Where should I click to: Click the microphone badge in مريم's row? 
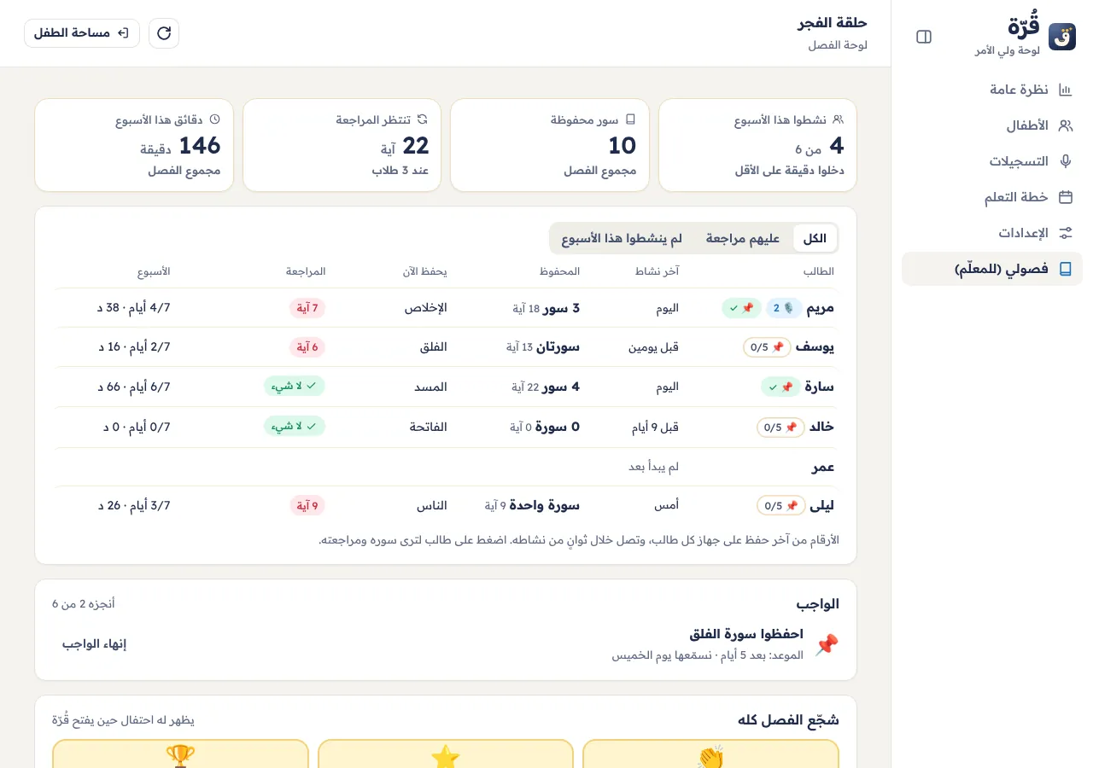[x=784, y=308]
